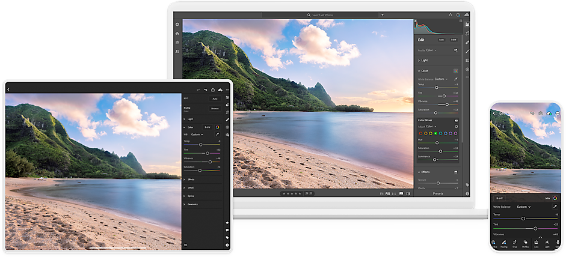Open WB Custom dropdown on tablet
This screenshot has height=257, width=566.
[197, 135]
